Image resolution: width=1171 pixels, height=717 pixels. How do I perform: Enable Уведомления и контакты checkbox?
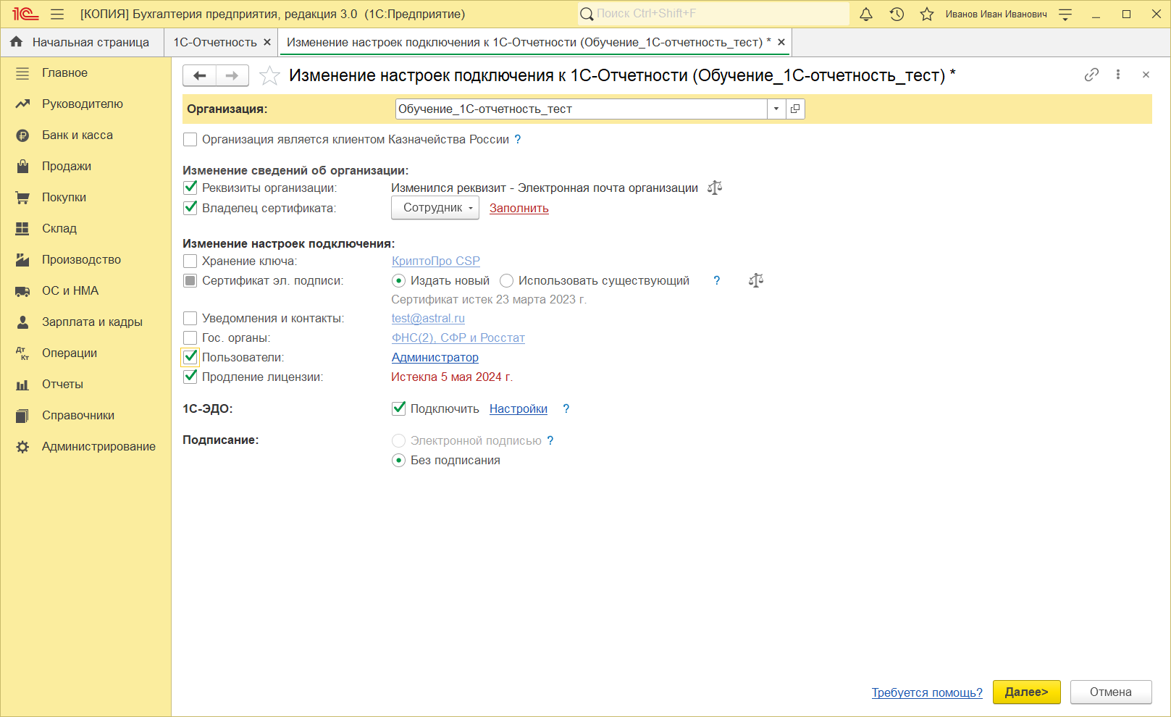coord(190,318)
